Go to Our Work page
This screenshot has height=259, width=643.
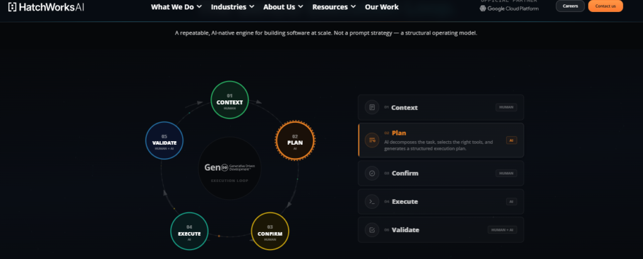point(382,7)
